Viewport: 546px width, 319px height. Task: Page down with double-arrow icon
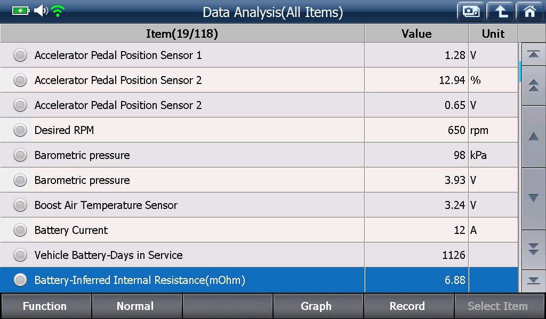[x=533, y=249]
